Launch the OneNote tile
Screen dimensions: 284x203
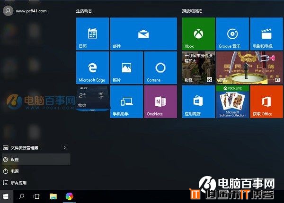(160, 101)
